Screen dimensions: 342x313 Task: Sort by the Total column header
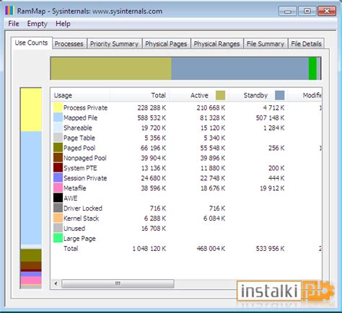(x=140, y=95)
